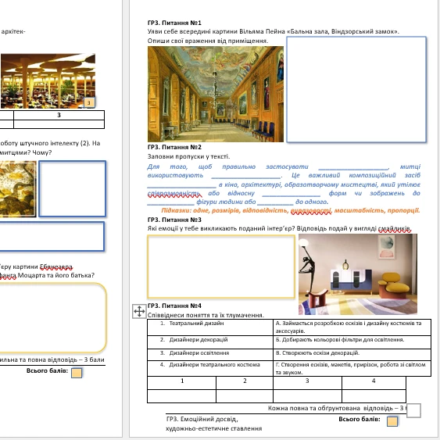Click the empty answer cell under column 4
Image resolution: width=440 pixels, height=440 pixels.
tap(374, 396)
